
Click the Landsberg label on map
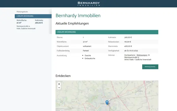pos(140,91)
